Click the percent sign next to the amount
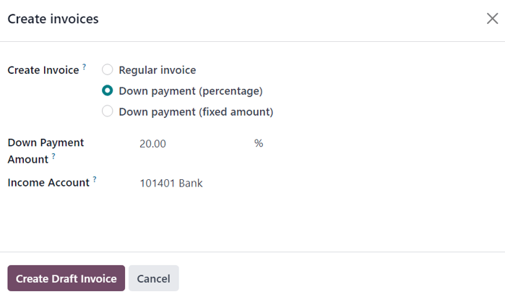505x297 pixels. tap(259, 144)
